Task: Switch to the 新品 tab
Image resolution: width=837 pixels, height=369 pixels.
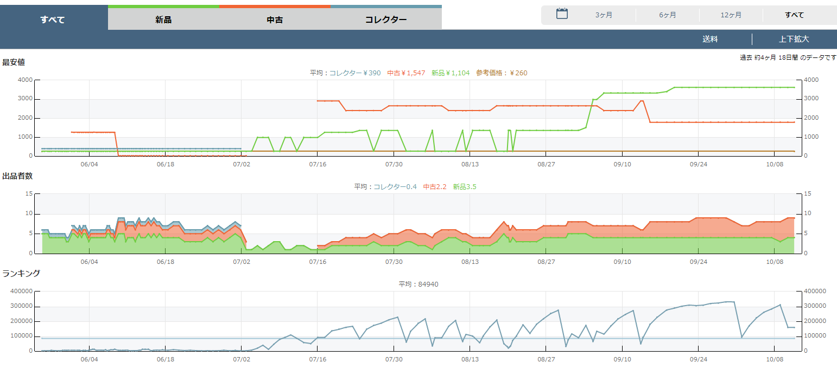Action: [x=163, y=20]
